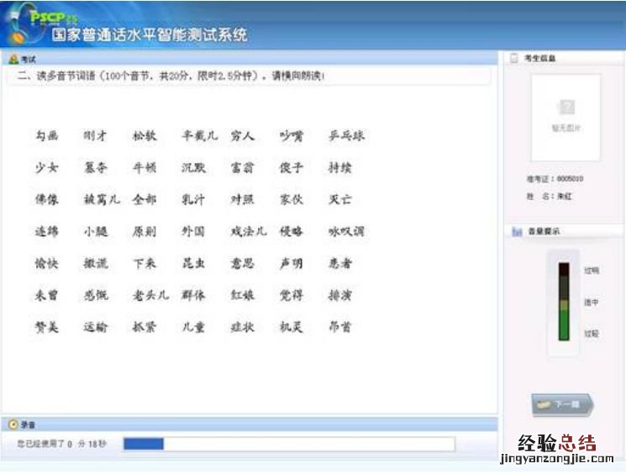This screenshot has height=474, width=626.
Task: Click the 音量提示 panel header icon
Action: [516, 231]
